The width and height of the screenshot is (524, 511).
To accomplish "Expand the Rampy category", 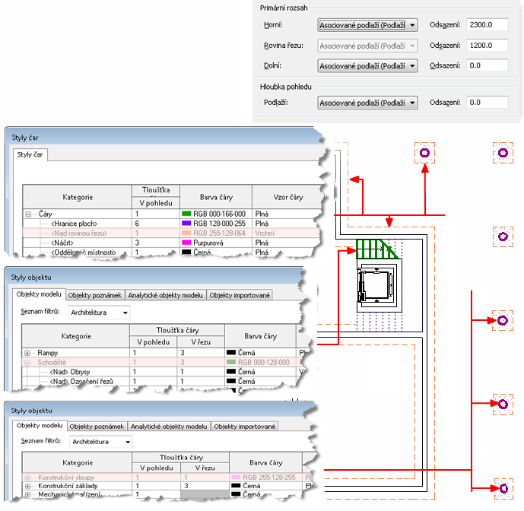I will [27, 353].
